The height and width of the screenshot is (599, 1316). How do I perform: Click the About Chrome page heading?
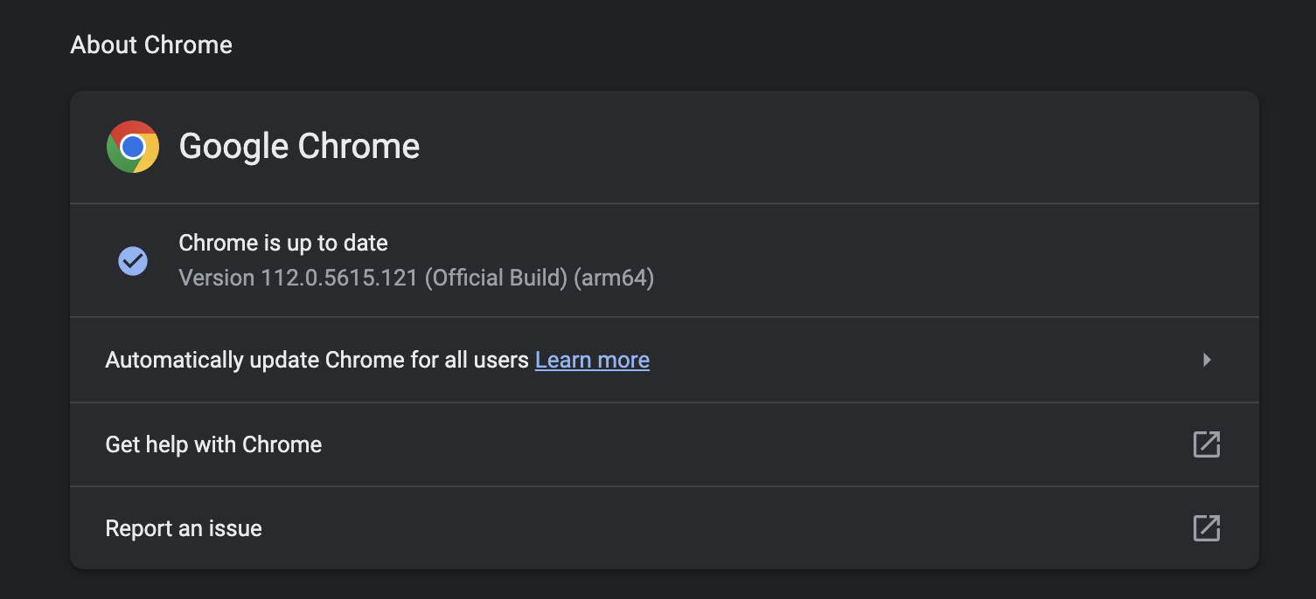click(151, 45)
